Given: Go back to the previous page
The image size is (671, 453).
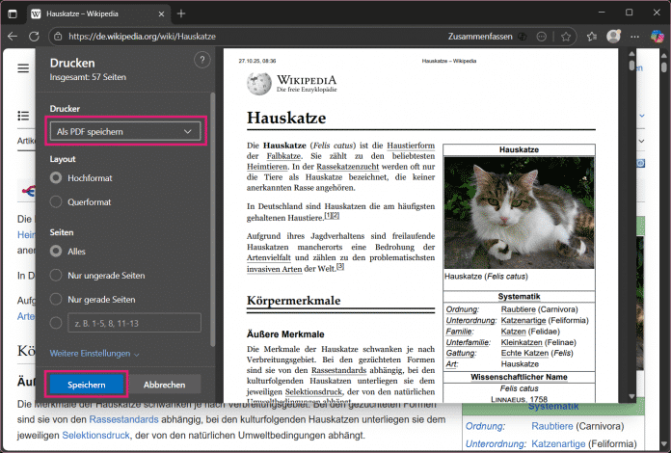Looking at the screenshot, I should [x=13, y=37].
